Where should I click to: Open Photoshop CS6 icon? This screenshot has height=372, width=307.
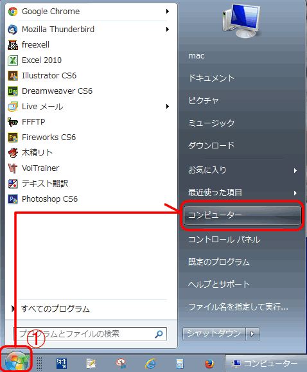(x=13, y=199)
